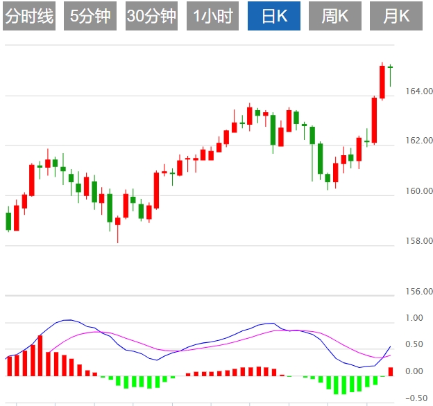This screenshot has height=406, width=433.
Task: Click the last green doji candle at far right
Action: 390,76
